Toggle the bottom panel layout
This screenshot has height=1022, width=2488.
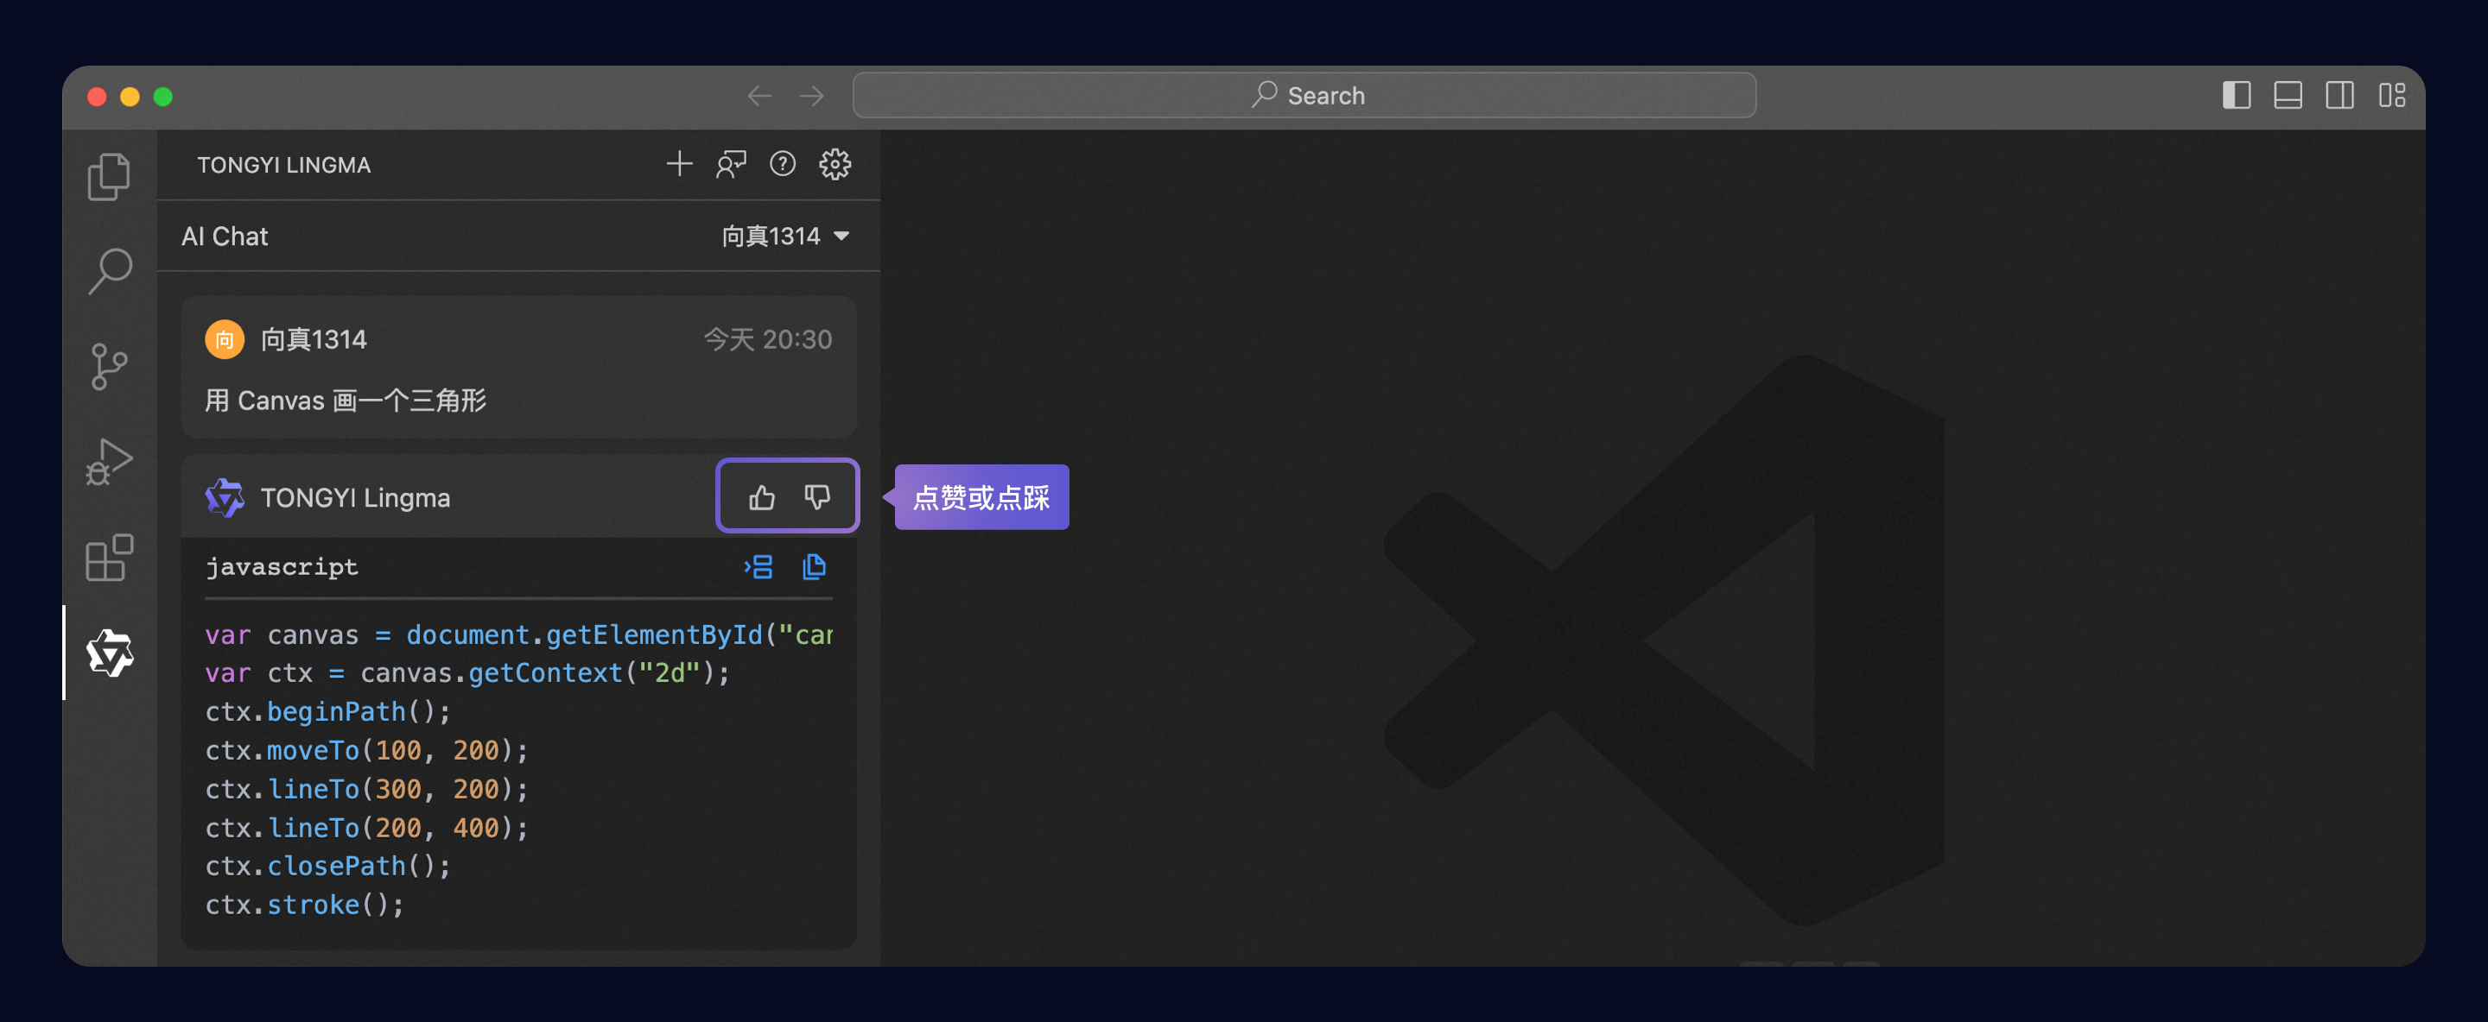[x=2287, y=96]
